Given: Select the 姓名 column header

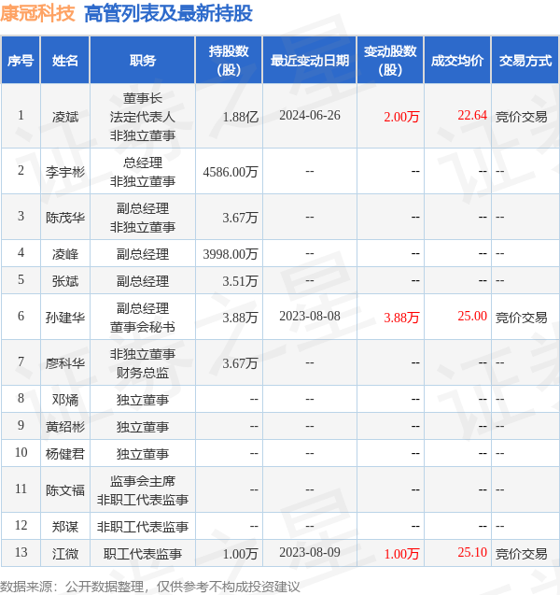Looking at the screenshot, I should [65, 61].
